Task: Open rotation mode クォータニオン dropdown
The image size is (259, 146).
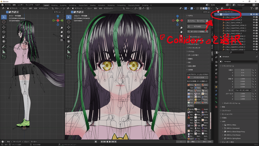Action: 243,90
